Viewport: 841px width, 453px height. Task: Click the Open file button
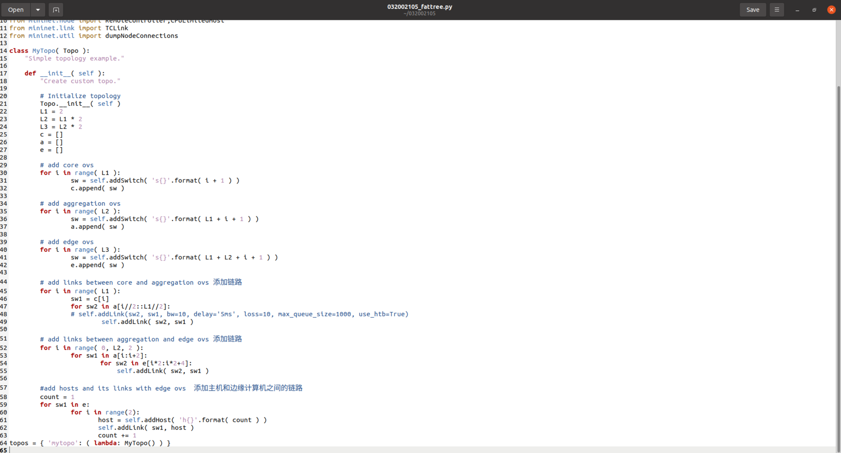coord(16,10)
